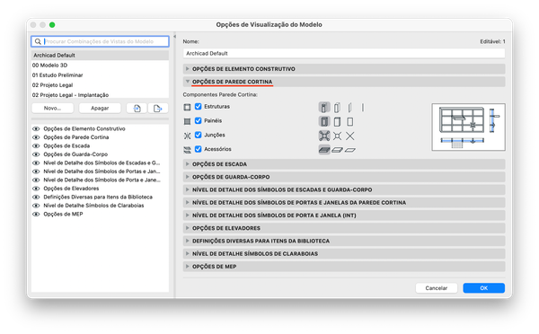
Task: Toggle eye for Opções de Elemento Construtivo
Action: pos(36,129)
